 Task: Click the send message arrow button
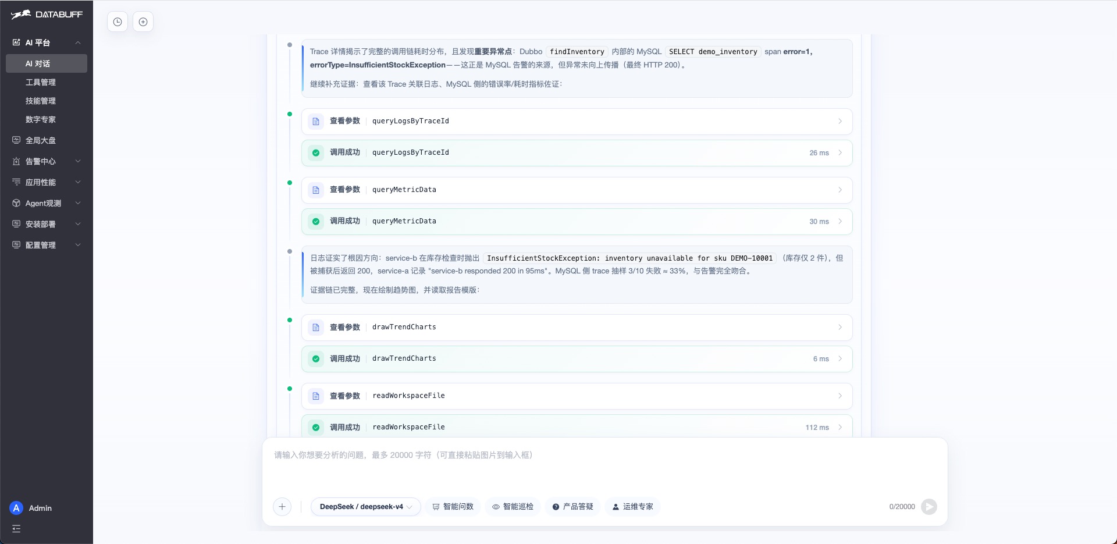[929, 507]
